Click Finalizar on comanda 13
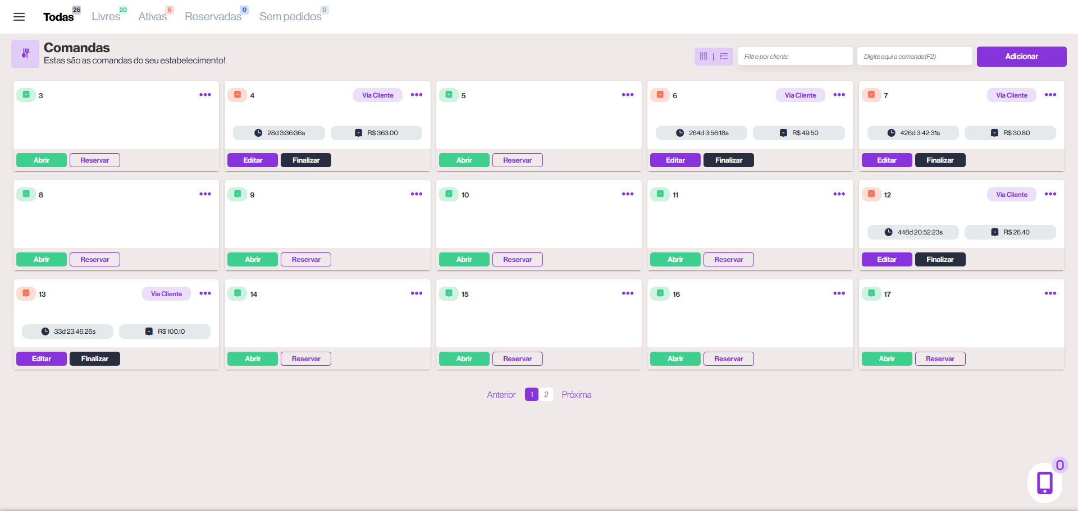The width and height of the screenshot is (1078, 511). point(95,359)
